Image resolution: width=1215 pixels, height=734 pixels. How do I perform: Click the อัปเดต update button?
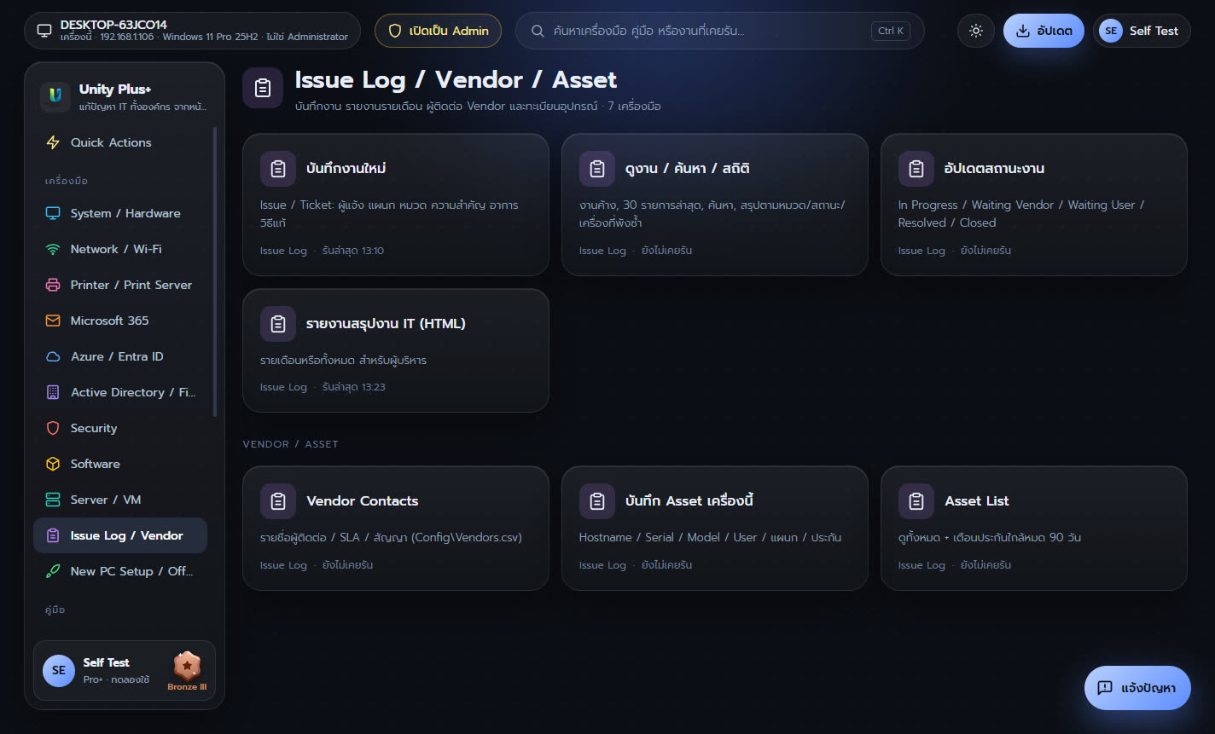click(1044, 31)
